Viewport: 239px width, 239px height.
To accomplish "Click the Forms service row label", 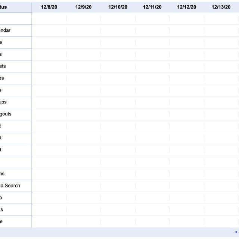I will click(x=3, y=174).
